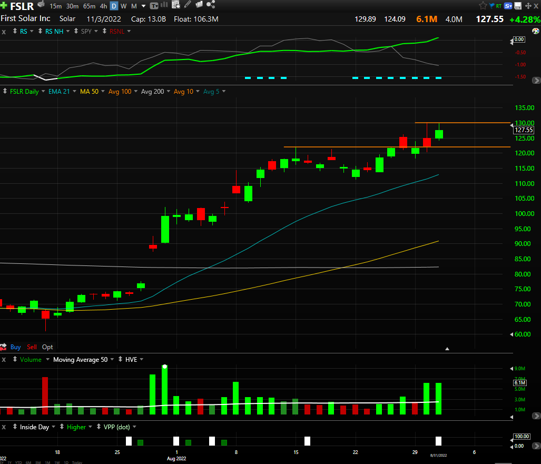The width and height of the screenshot is (541, 464).
Task: Click the bar chart style icon
Action: [164, 5]
